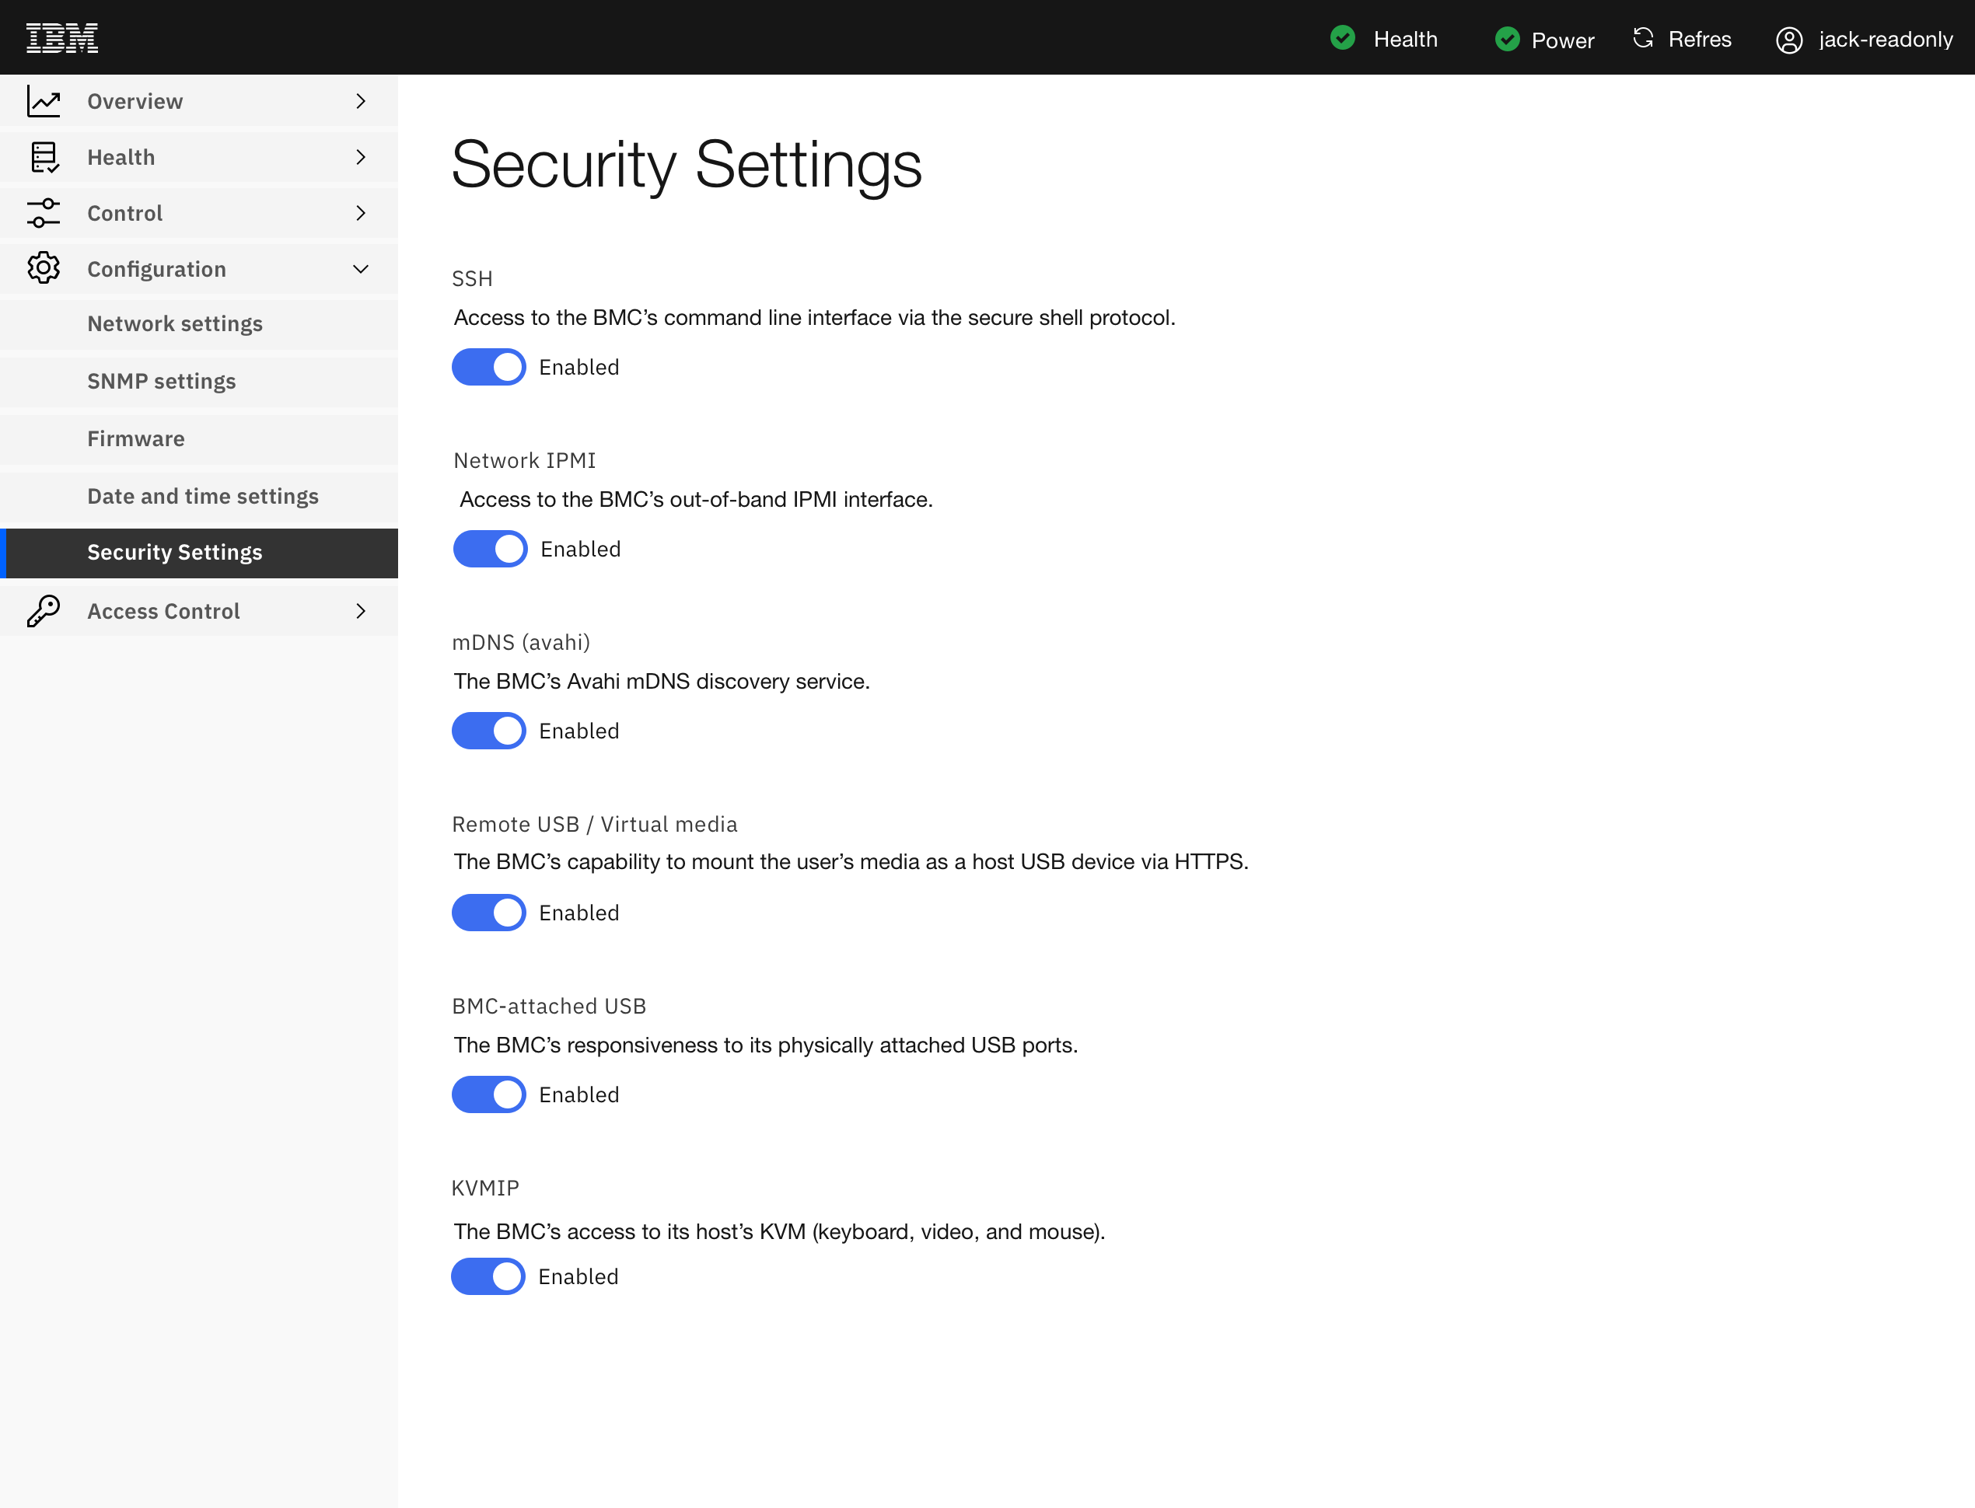Disable the KVMIP access toggle
Image resolution: width=1975 pixels, height=1508 pixels.
coord(488,1276)
